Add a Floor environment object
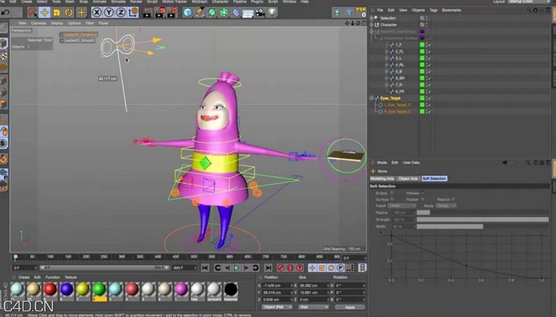Screen dimensions: 556x317 [248, 12]
